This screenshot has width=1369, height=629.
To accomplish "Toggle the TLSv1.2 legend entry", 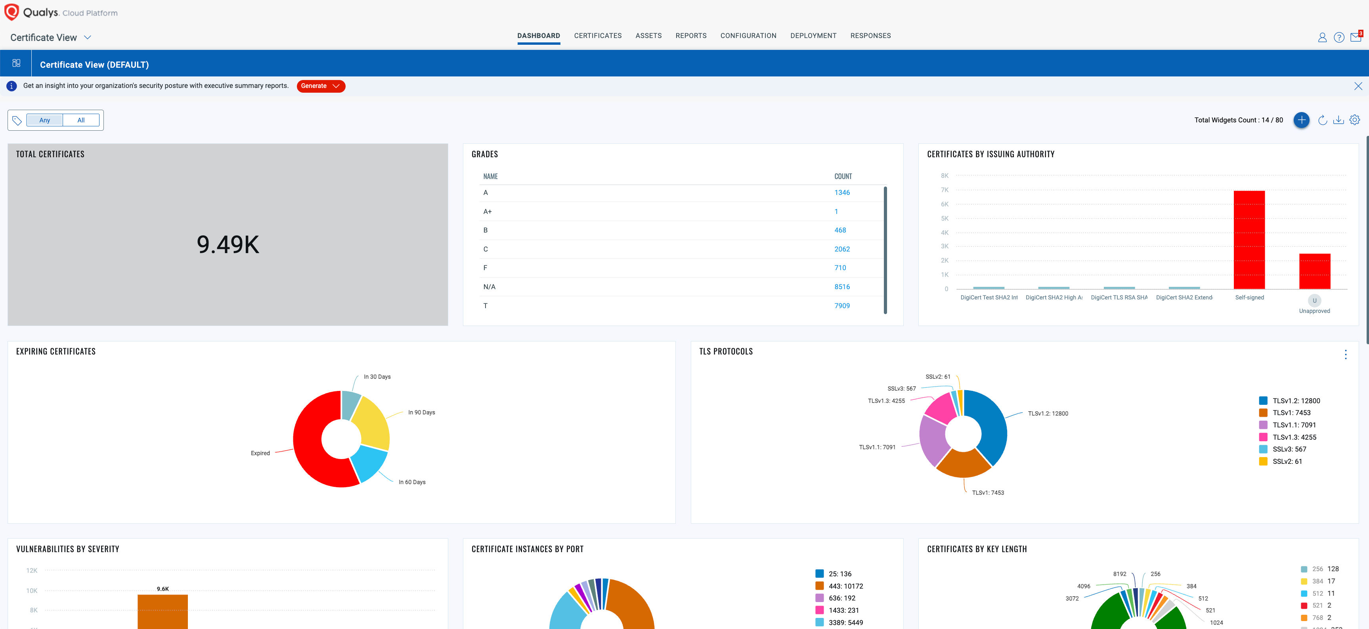I will 1290,400.
